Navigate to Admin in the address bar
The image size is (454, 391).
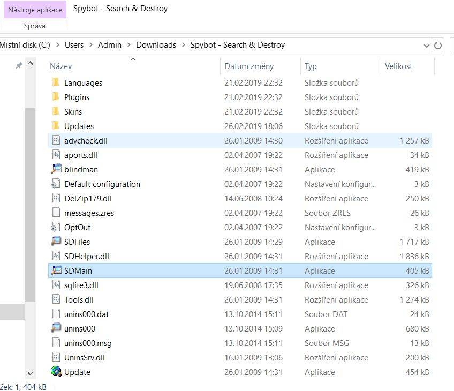tap(110, 45)
